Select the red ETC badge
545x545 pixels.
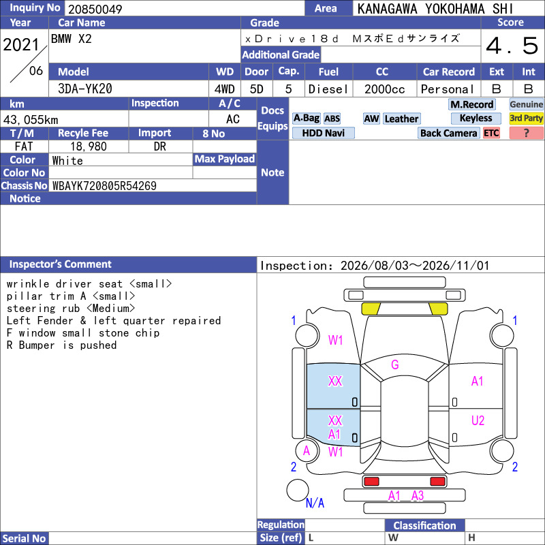[491, 133]
